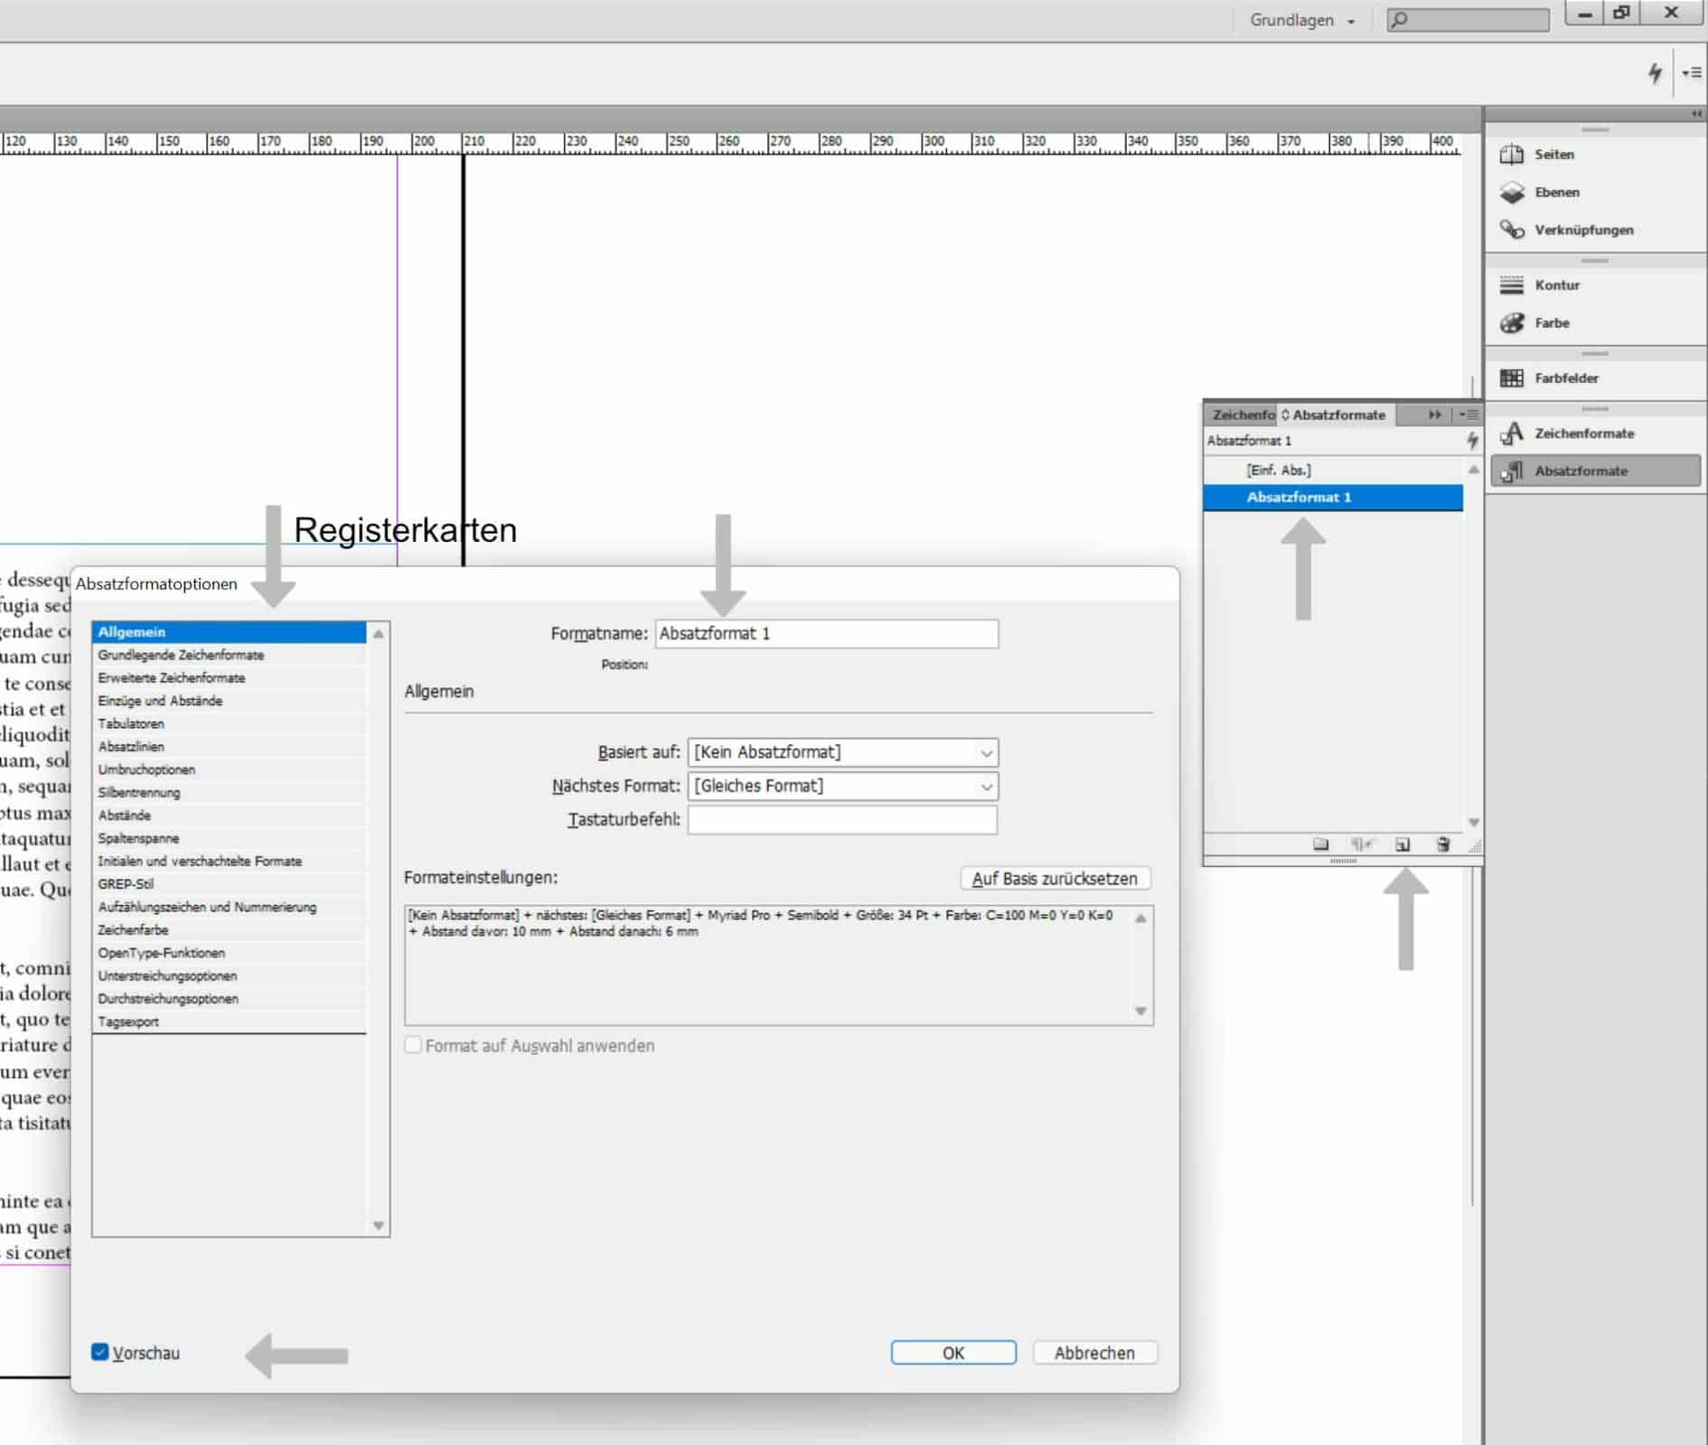
Task: Open the Spaltenspanne category
Action: coord(229,838)
